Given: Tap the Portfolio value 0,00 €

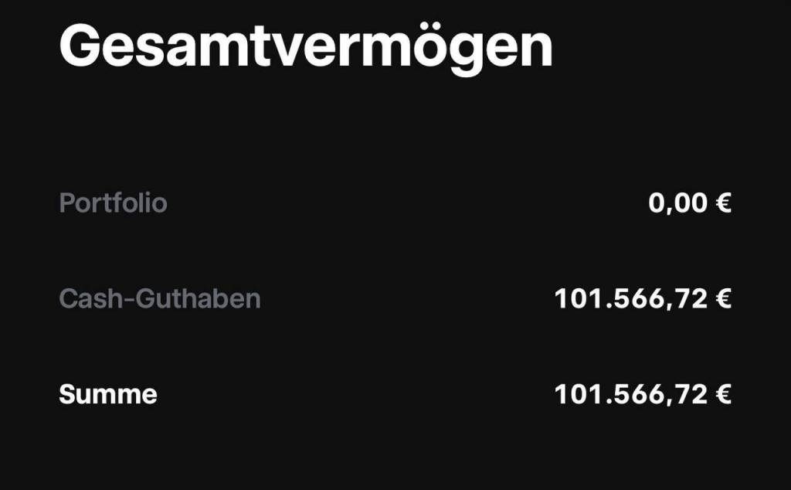Looking at the screenshot, I should point(689,203).
